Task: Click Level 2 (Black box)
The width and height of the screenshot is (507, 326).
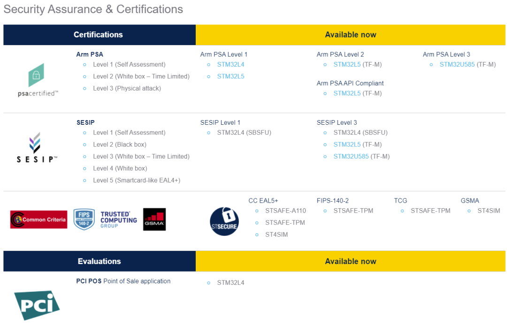Action: pyautogui.click(x=120, y=144)
